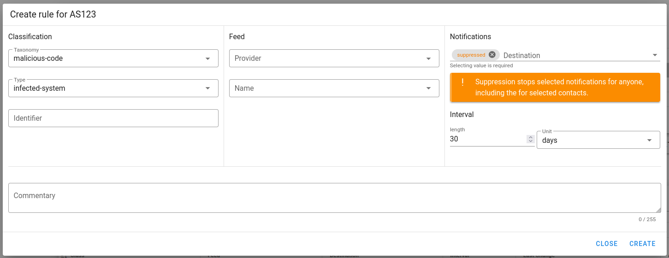The image size is (669, 258).
Task: Click the Suppression warning banner text
Action: click(x=559, y=88)
